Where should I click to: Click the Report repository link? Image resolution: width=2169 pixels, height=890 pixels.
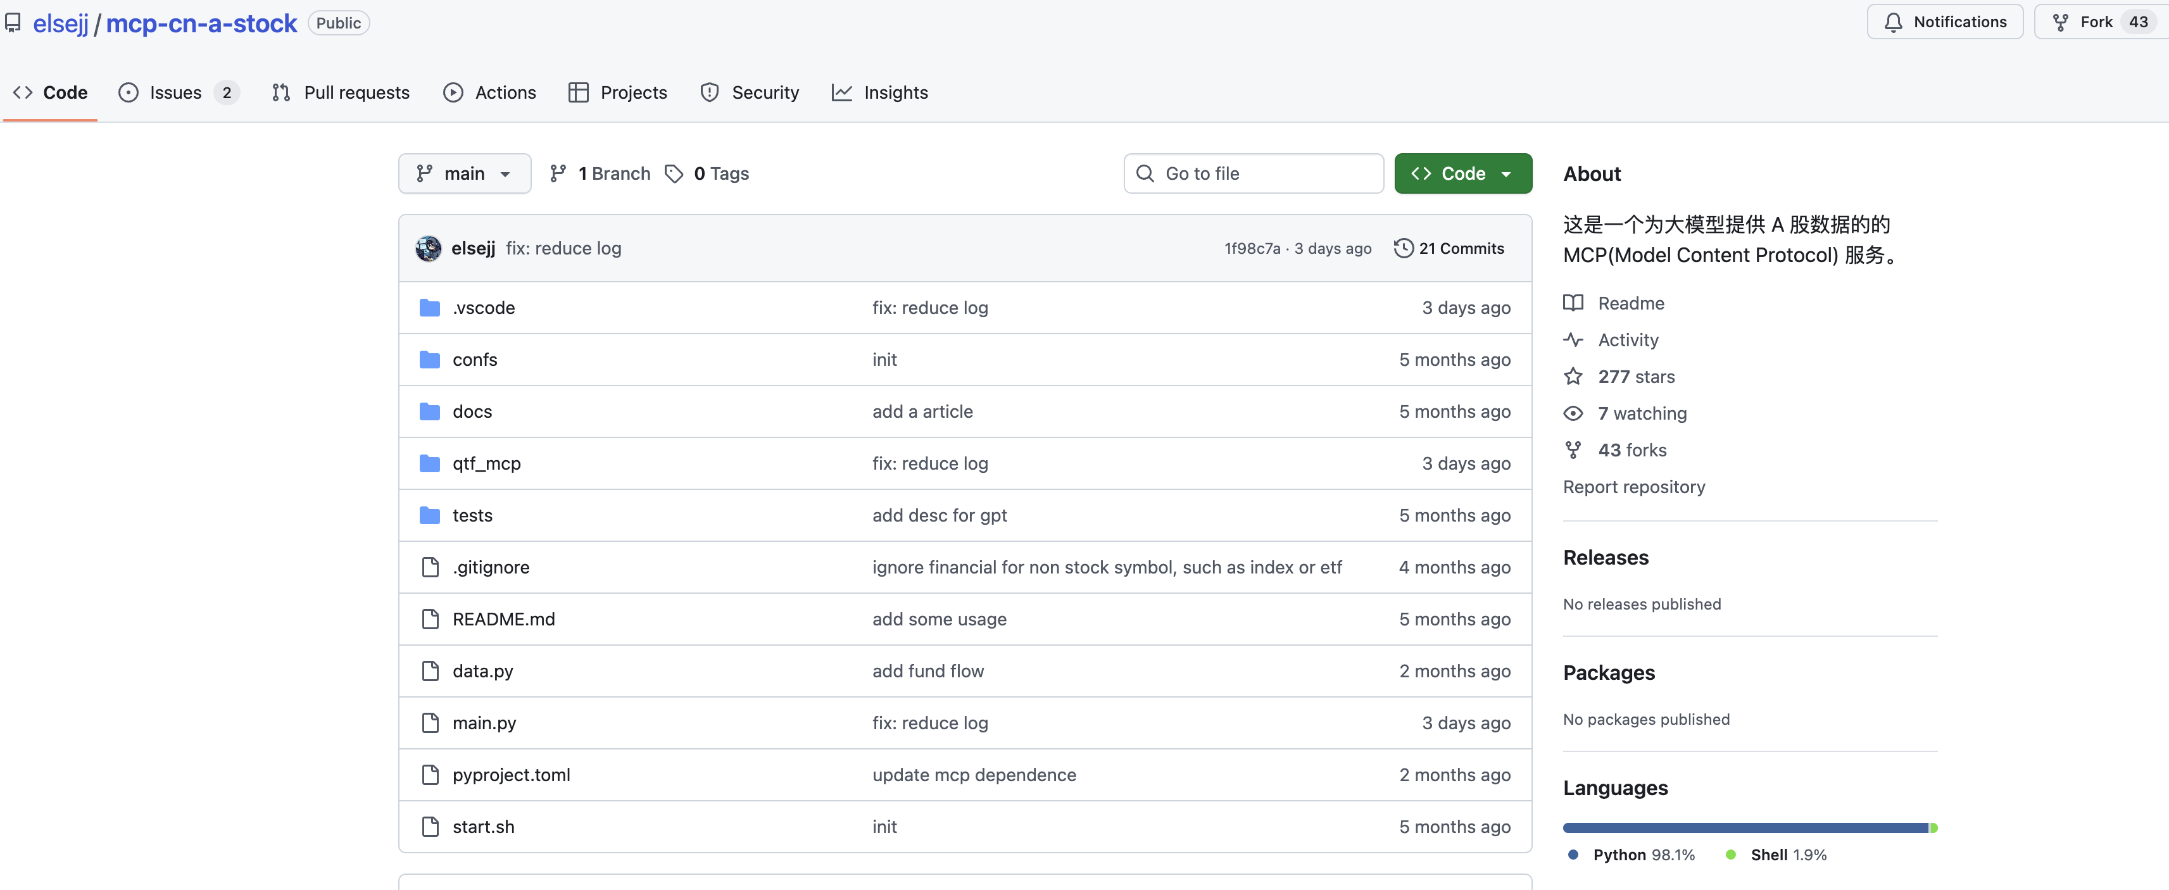point(1633,487)
